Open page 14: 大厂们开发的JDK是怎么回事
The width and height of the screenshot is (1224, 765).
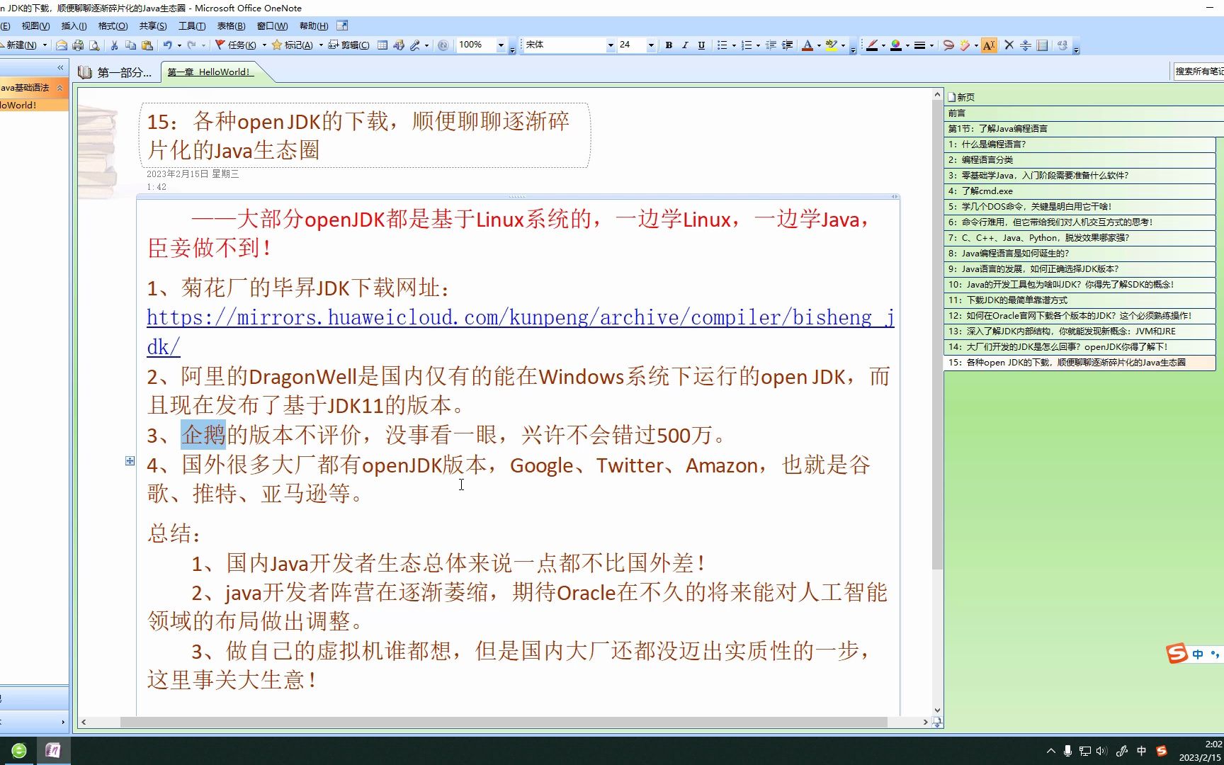pyautogui.click(x=1079, y=347)
